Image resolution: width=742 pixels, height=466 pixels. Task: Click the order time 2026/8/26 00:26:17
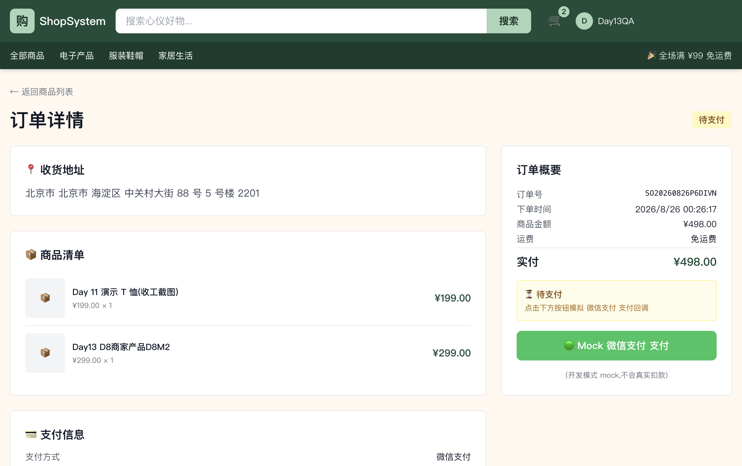(x=676, y=209)
